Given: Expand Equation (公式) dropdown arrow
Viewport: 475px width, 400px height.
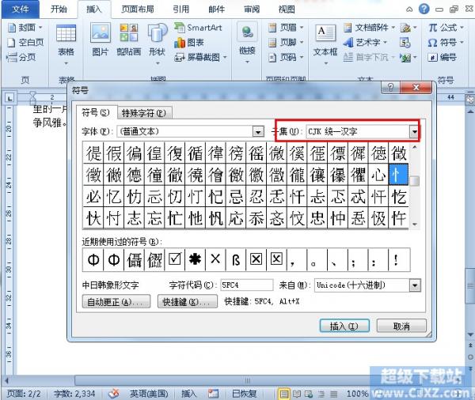Looking at the screenshot, I should (x=462, y=28).
